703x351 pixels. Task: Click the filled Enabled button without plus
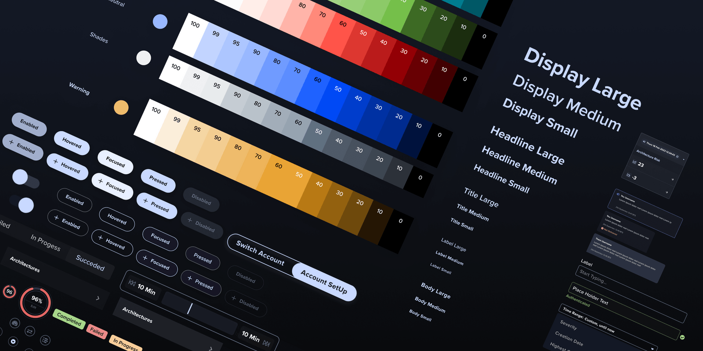click(x=29, y=124)
